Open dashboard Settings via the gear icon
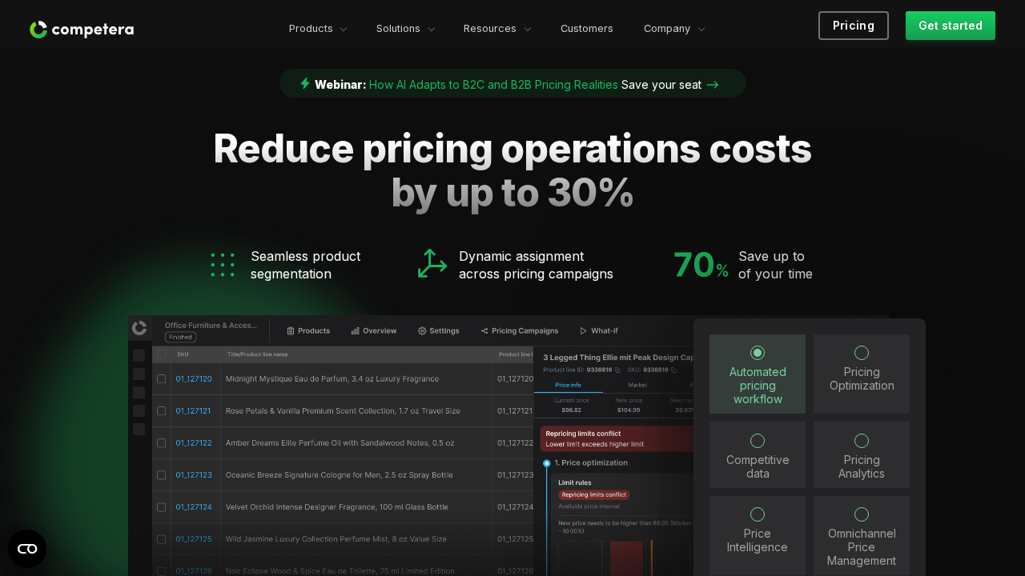Image resolution: width=1025 pixels, height=576 pixels. coord(422,330)
